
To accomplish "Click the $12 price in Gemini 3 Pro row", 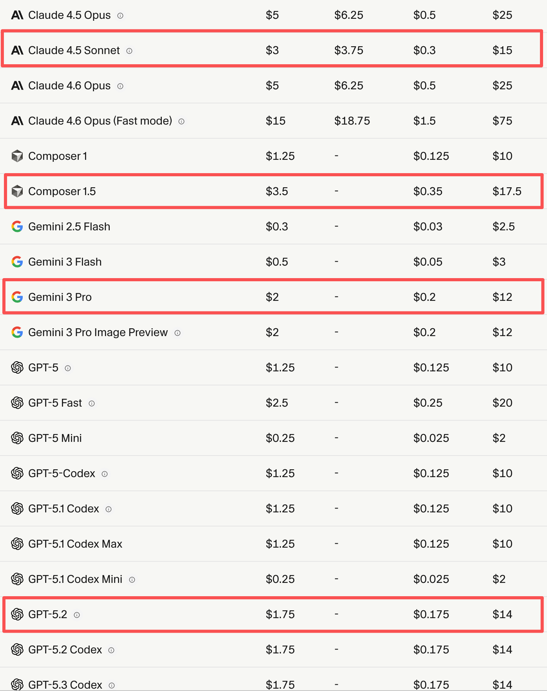I will 502,297.
